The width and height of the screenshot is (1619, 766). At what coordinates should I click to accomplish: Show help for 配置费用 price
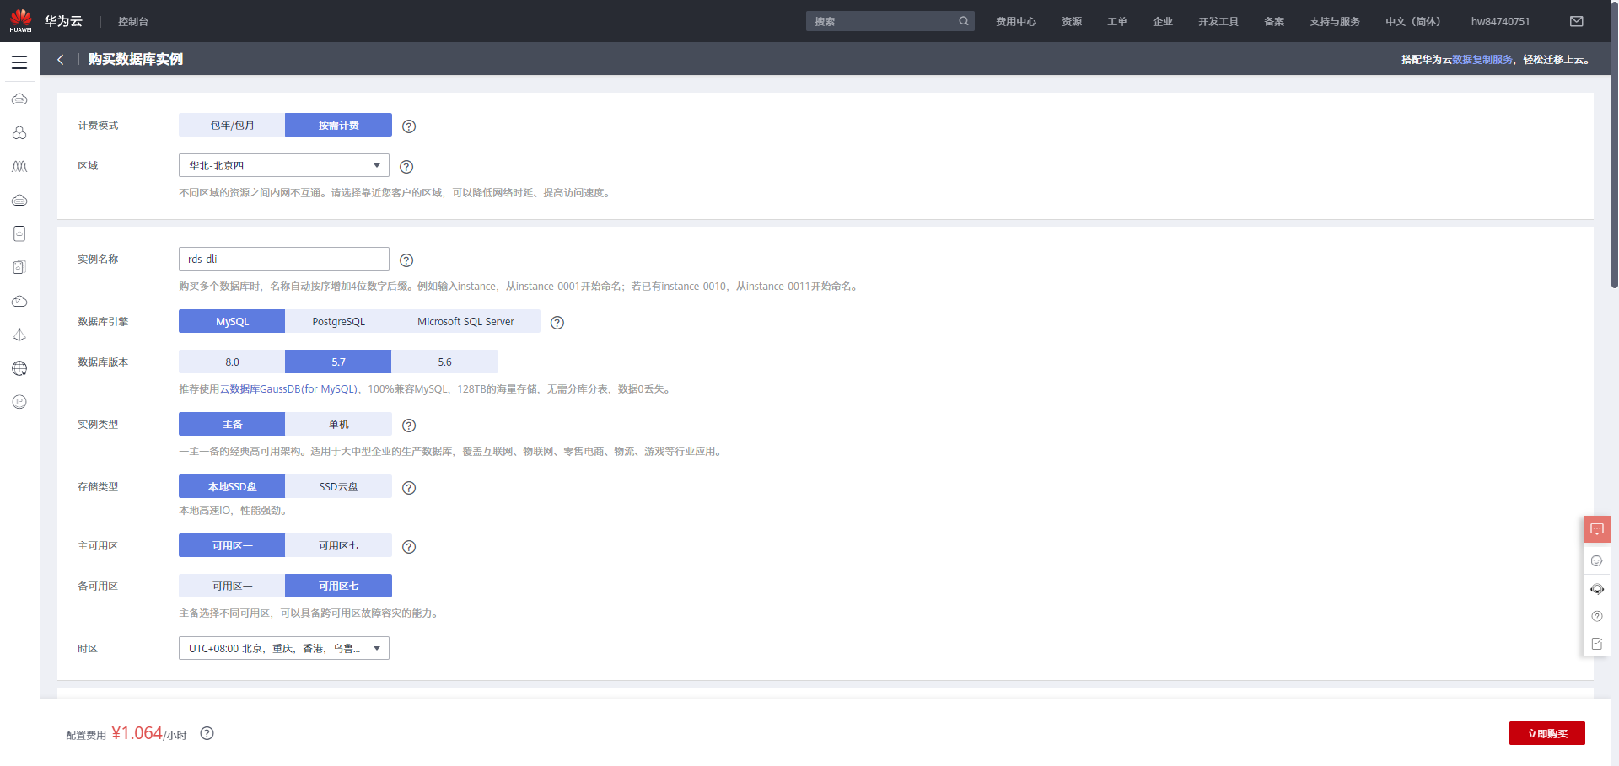[207, 733]
